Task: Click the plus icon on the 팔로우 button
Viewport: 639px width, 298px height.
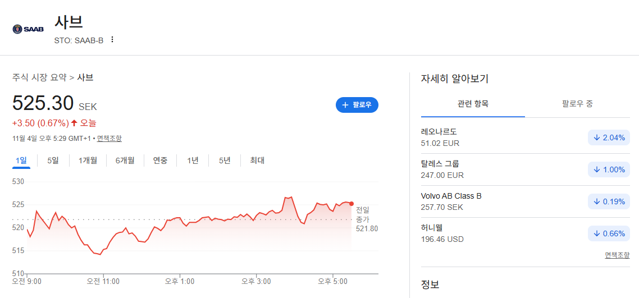Action: 345,105
